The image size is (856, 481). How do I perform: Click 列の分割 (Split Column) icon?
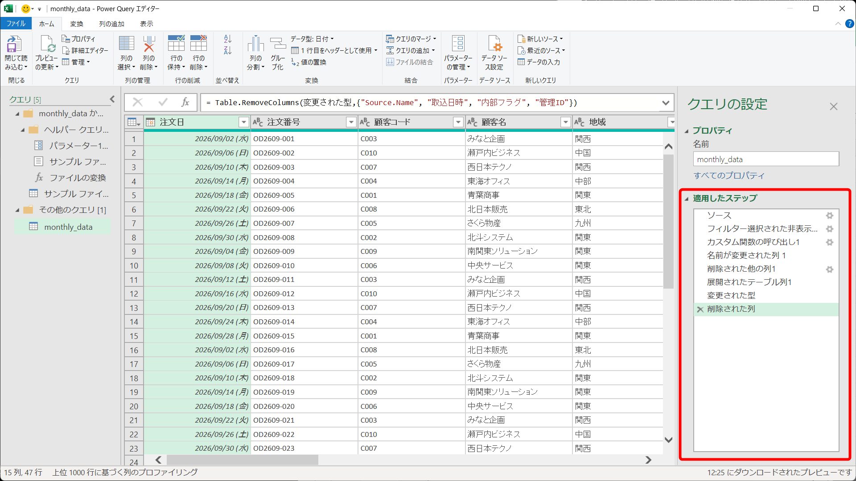pyautogui.click(x=255, y=44)
